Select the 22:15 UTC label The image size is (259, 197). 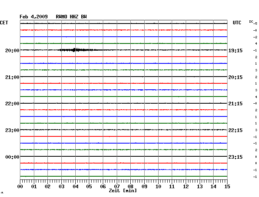[x=235, y=130]
